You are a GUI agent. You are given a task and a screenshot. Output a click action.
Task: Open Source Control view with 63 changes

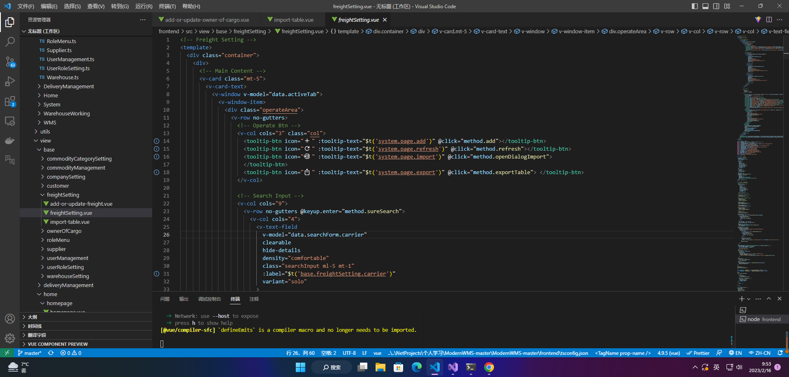tap(10, 62)
